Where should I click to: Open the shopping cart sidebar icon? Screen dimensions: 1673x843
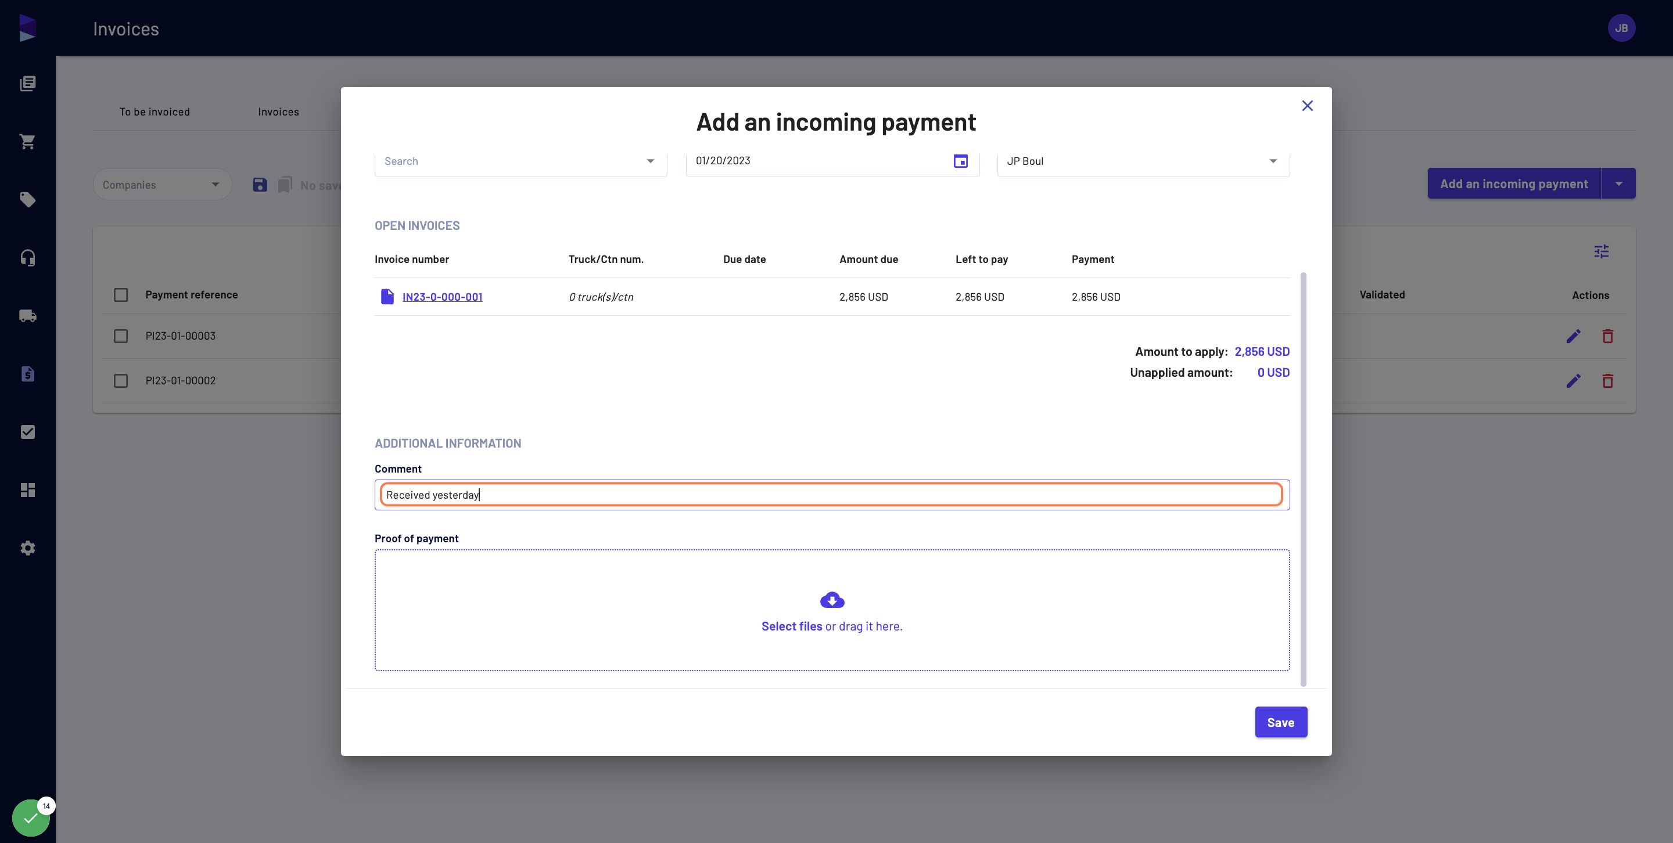[27, 142]
